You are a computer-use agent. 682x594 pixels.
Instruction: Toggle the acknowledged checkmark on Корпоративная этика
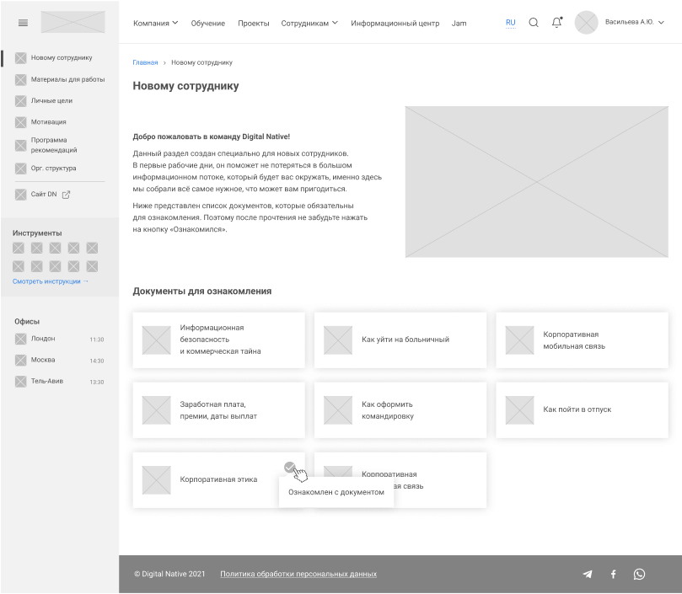point(290,467)
